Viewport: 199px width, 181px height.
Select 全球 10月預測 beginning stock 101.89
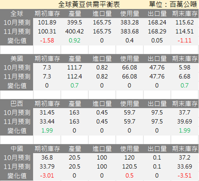pos(47,23)
